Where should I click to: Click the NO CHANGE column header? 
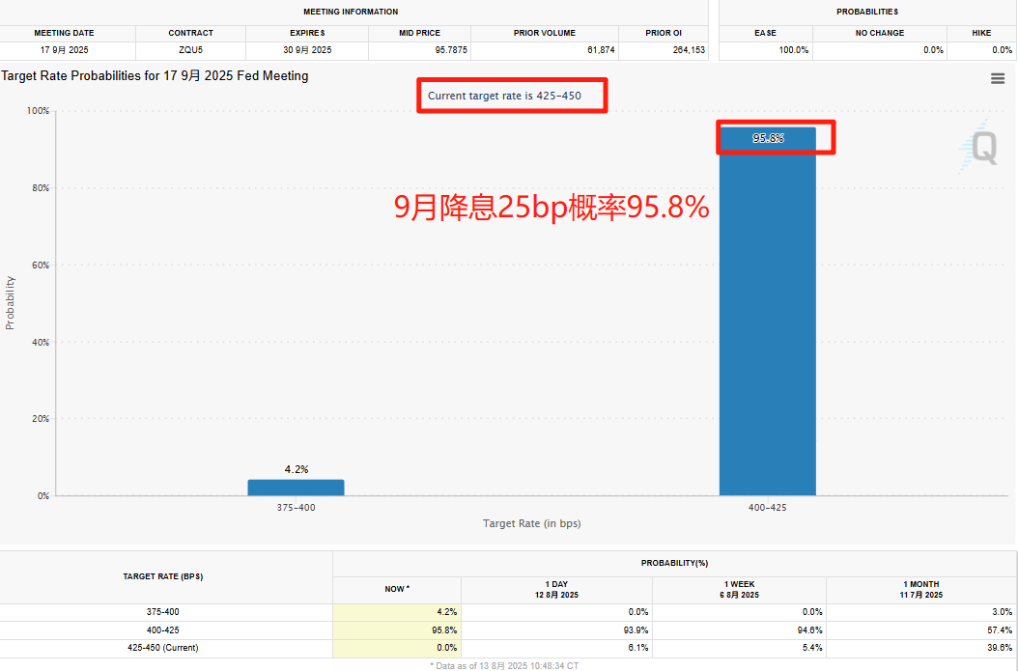[880, 33]
